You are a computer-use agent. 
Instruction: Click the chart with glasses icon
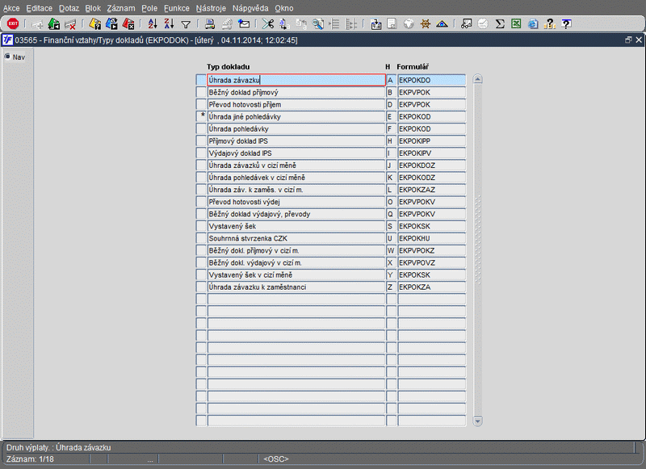pyautogui.click(x=467, y=24)
